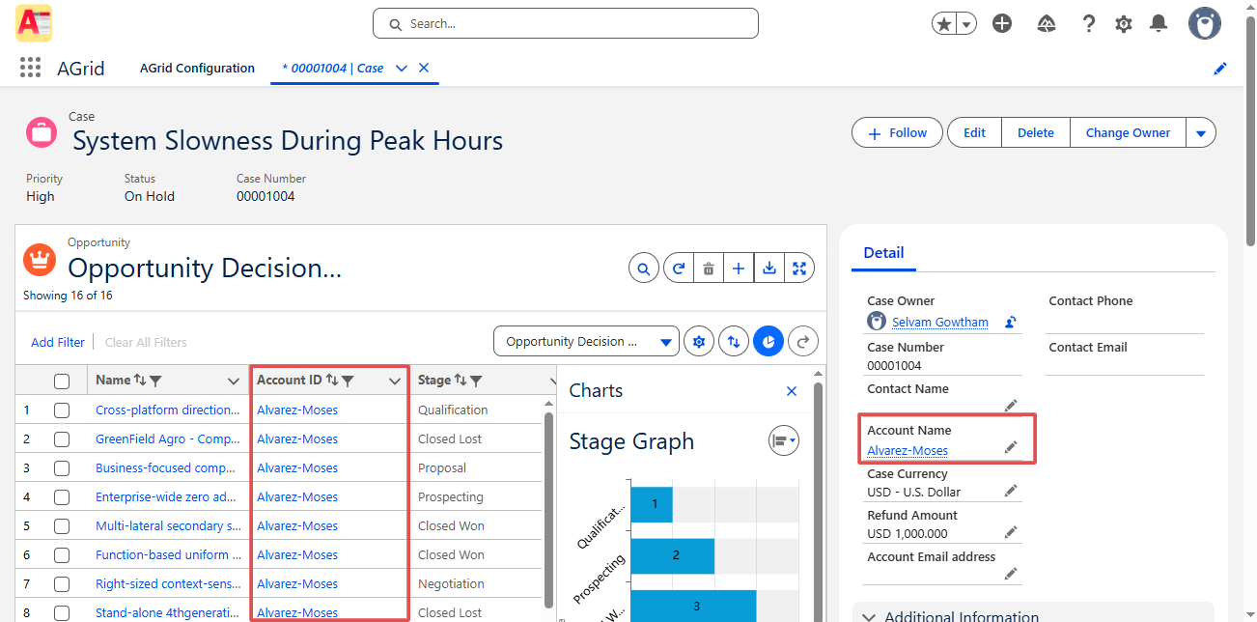Add new record with grid plus icon
This screenshot has height=622, width=1257.
[739, 269]
